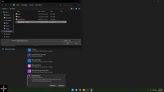The image size is (164, 92).
Task: Select the Camera app entry
Action: 46,50
